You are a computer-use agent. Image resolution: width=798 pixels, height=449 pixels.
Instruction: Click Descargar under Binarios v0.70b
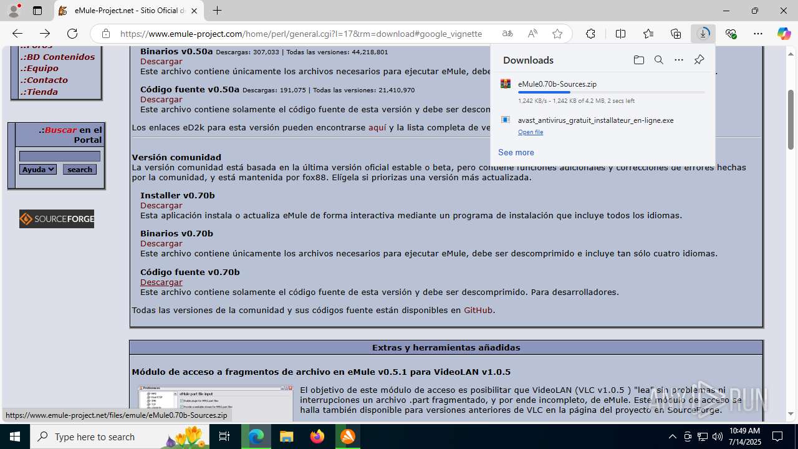point(161,243)
